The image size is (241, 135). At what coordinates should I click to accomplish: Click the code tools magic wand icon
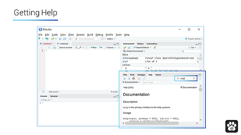80,47
